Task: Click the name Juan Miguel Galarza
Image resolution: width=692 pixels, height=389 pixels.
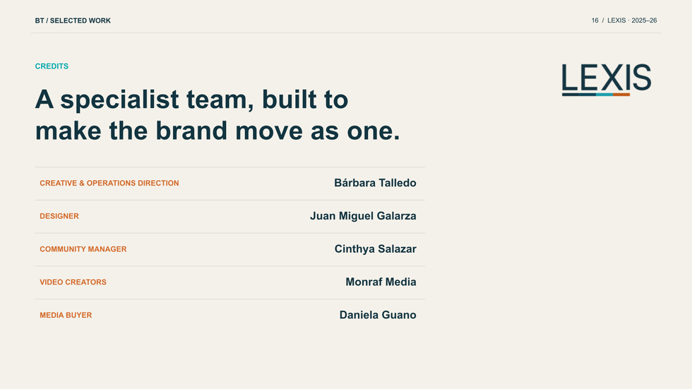Action: [363, 216]
